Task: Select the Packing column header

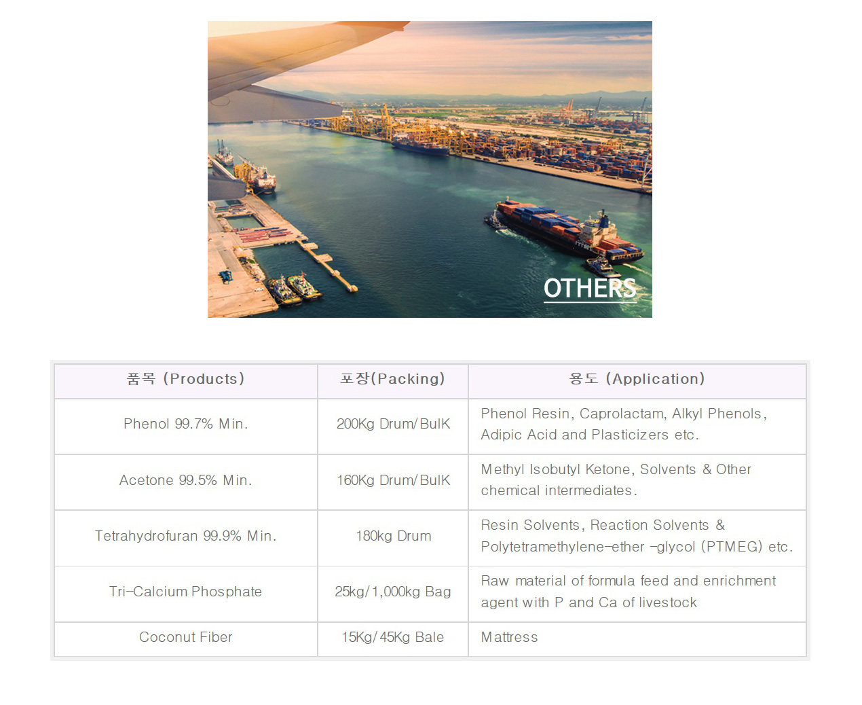Action: coord(392,379)
